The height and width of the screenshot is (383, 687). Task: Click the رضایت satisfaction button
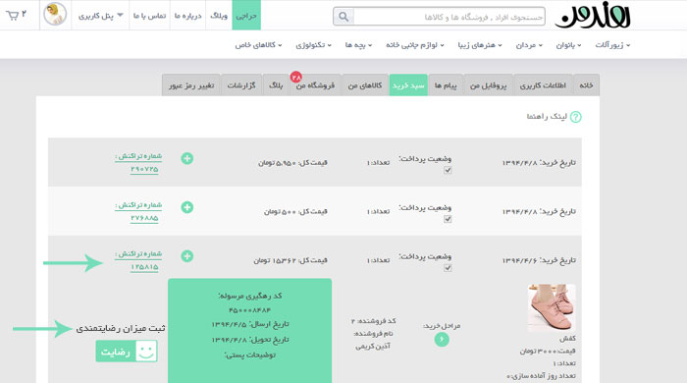coord(127,352)
